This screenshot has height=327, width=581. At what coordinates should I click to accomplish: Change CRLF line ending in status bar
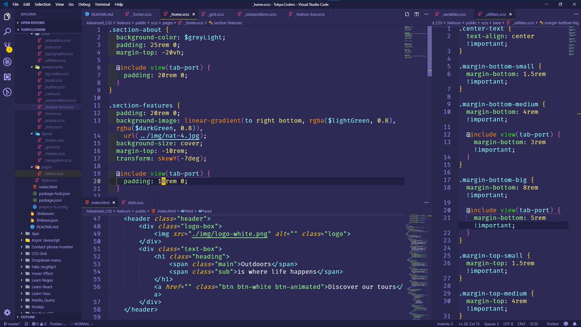[x=521, y=324]
